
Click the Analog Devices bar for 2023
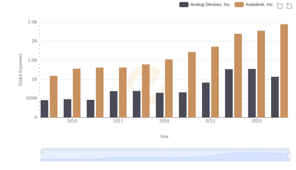click(x=252, y=93)
